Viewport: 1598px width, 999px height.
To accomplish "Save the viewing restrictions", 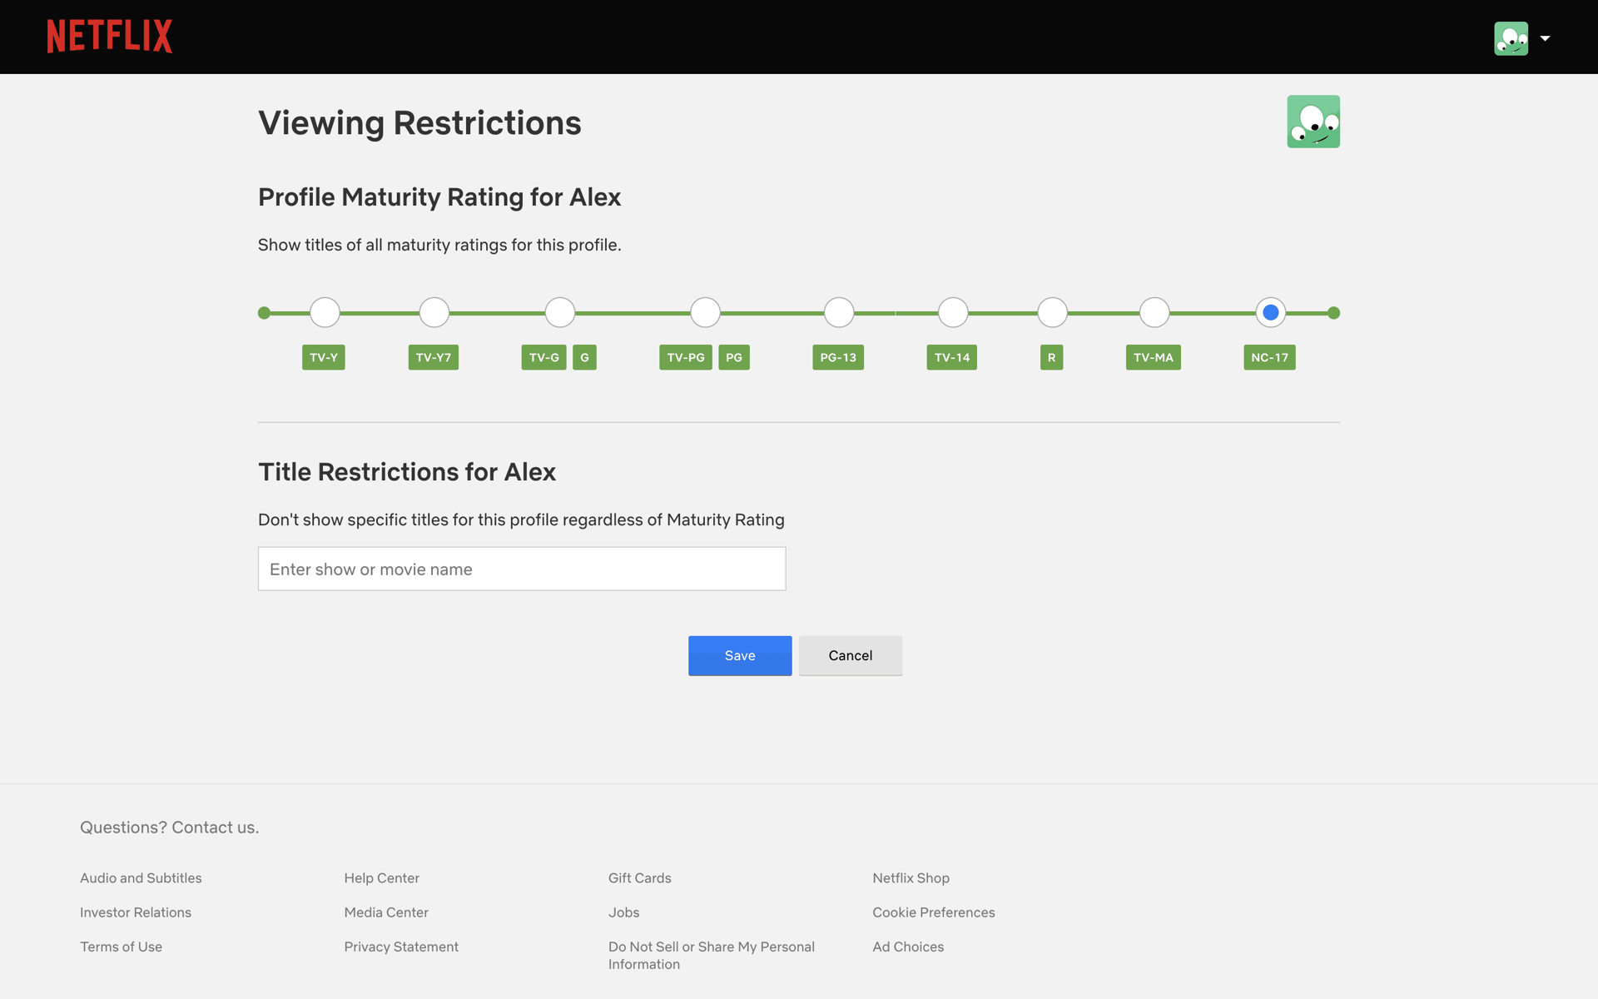I will coord(740,656).
